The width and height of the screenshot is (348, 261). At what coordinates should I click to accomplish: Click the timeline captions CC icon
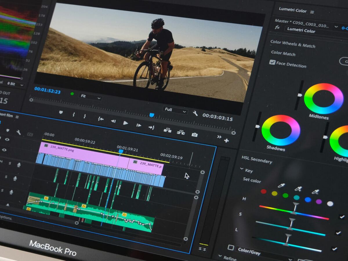coord(30,134)
